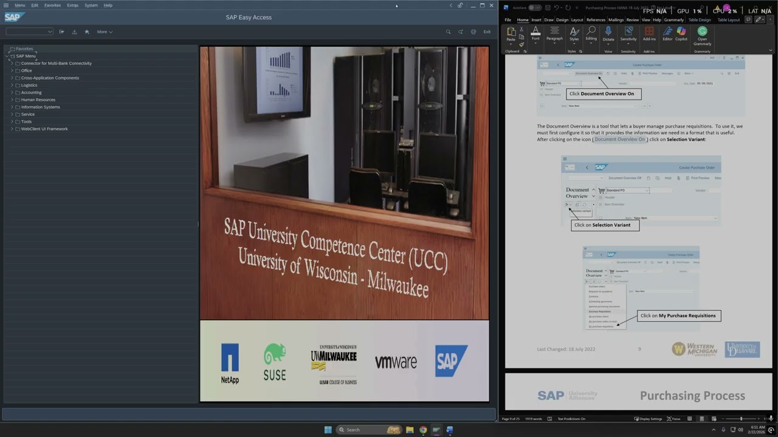The image size is (778, 437).
Task: Click the SAP Exit button
Action: click(x=487, y=32)
